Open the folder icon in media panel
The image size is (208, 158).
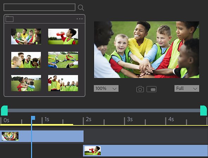(10, 19)
